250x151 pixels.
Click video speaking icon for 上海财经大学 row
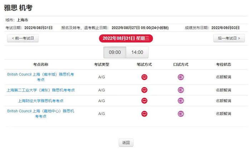[181, 101]
